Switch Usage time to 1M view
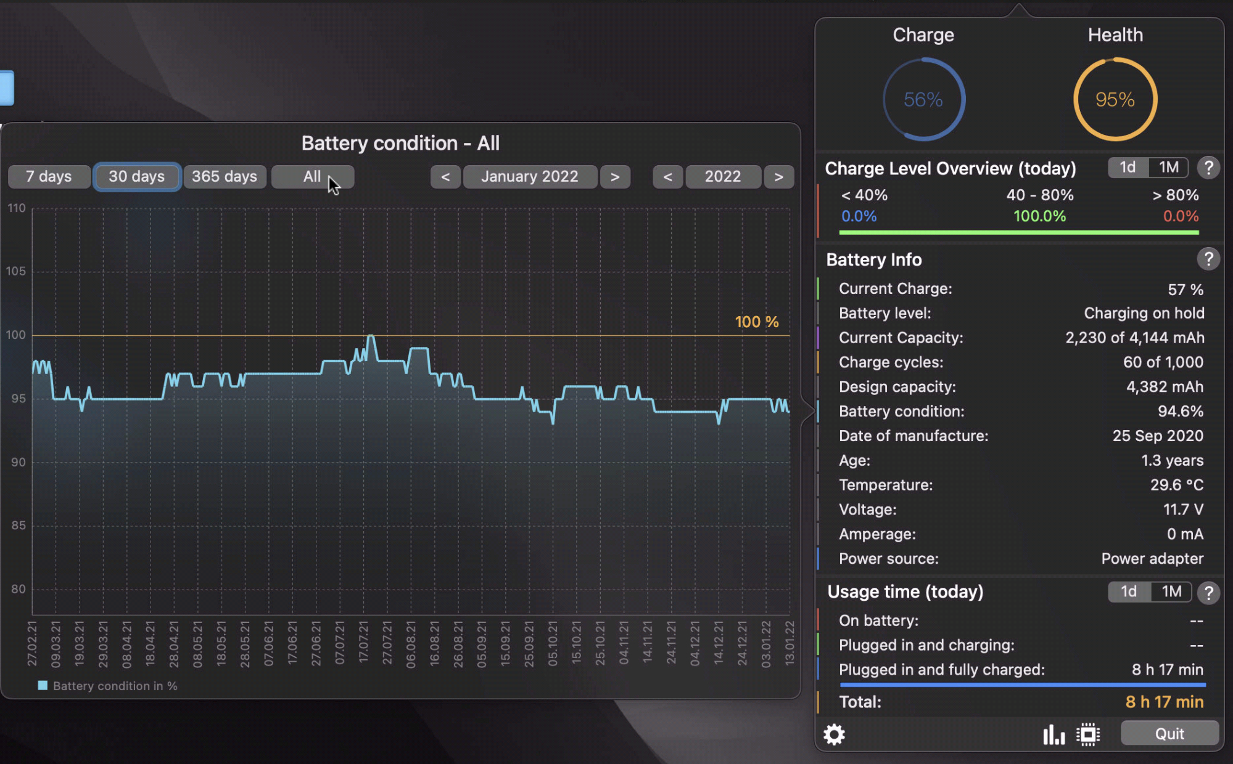 pos(1171,592)
